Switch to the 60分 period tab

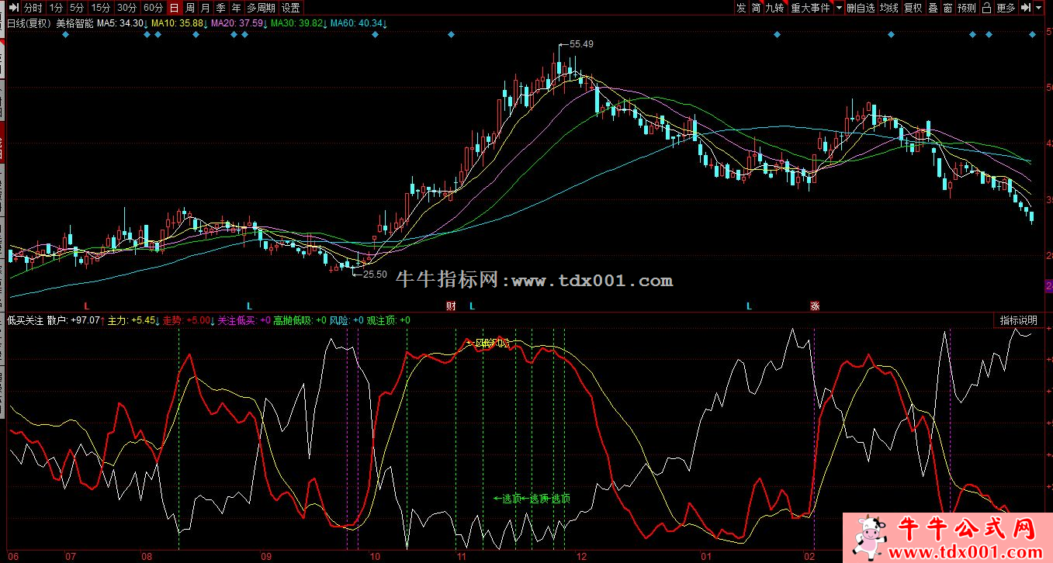click(x=154, y=8)
